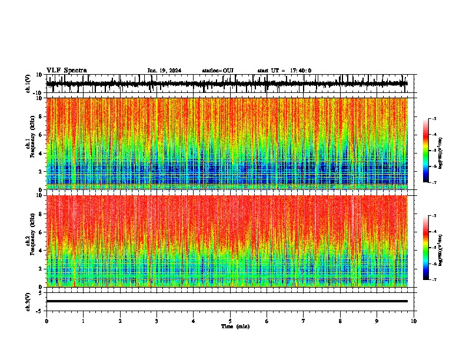Image resolution: width=466 pixels, height=360 pixels.
Task: Click the "Time (min)" axis label
Action: pos(235,326)
